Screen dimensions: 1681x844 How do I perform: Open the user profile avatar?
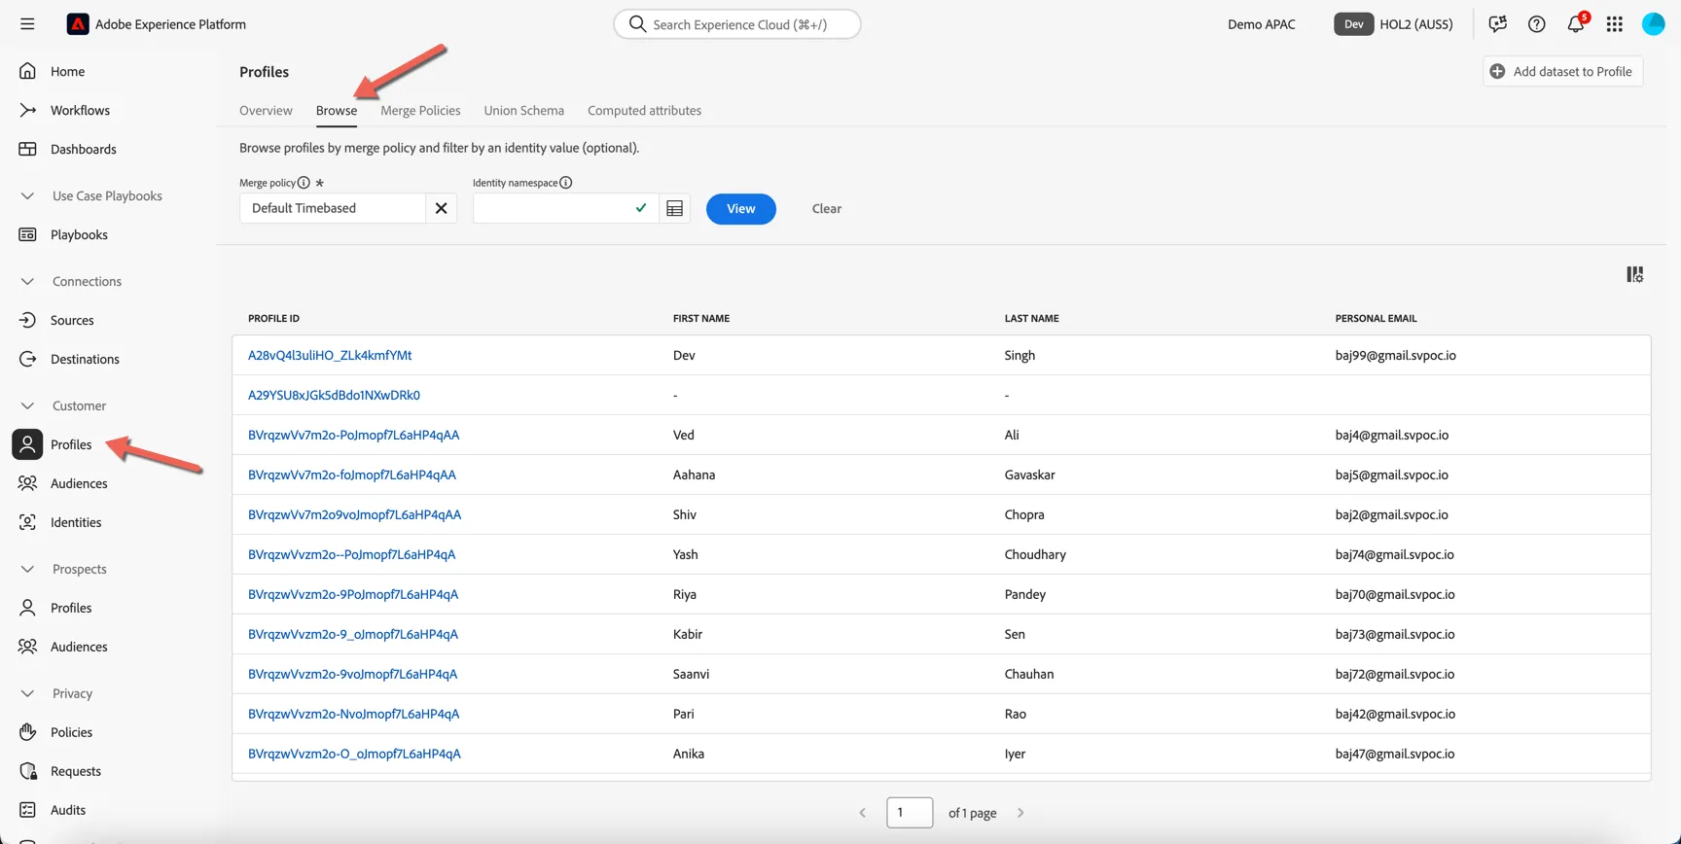(1653, 24)
